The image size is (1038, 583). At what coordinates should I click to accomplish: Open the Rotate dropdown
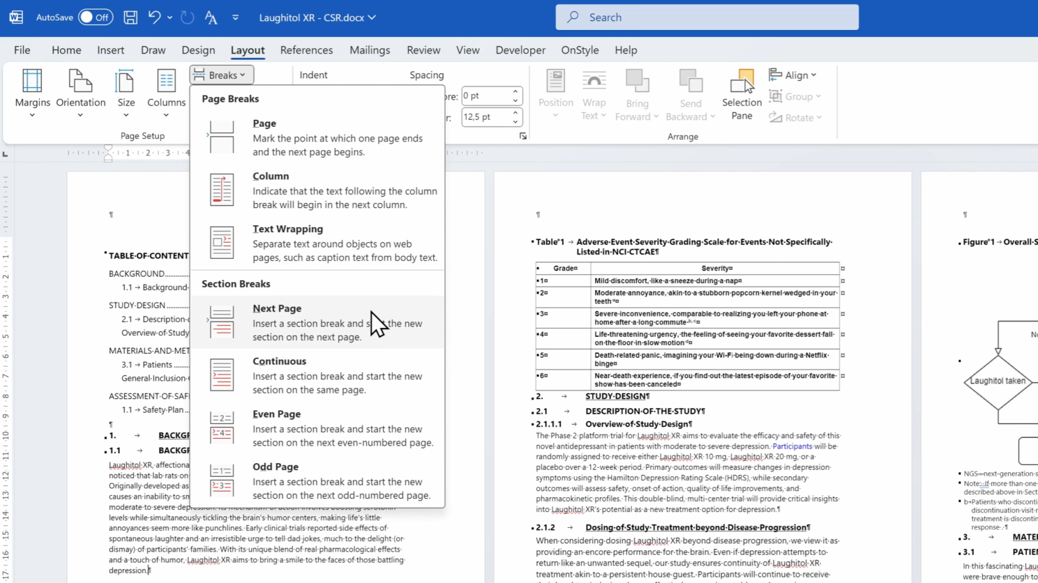click(796, 117)
